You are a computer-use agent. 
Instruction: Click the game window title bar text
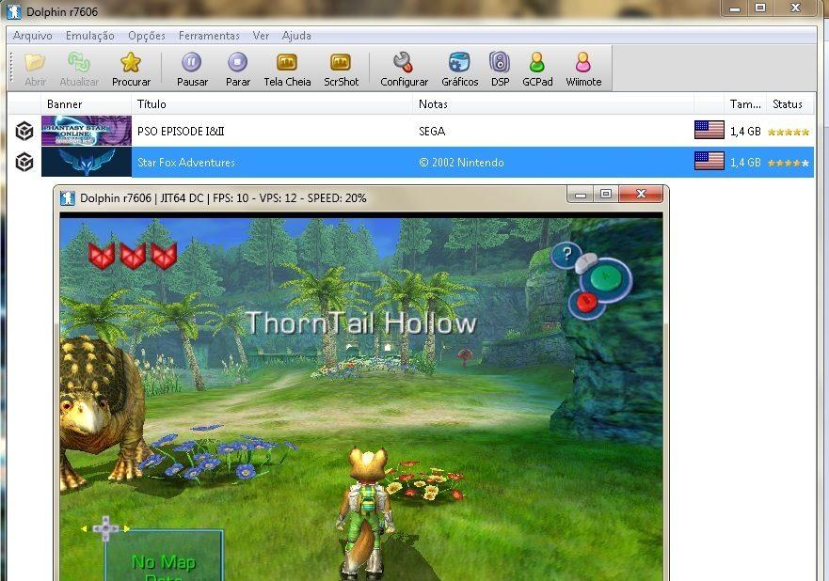coord(223,198)
